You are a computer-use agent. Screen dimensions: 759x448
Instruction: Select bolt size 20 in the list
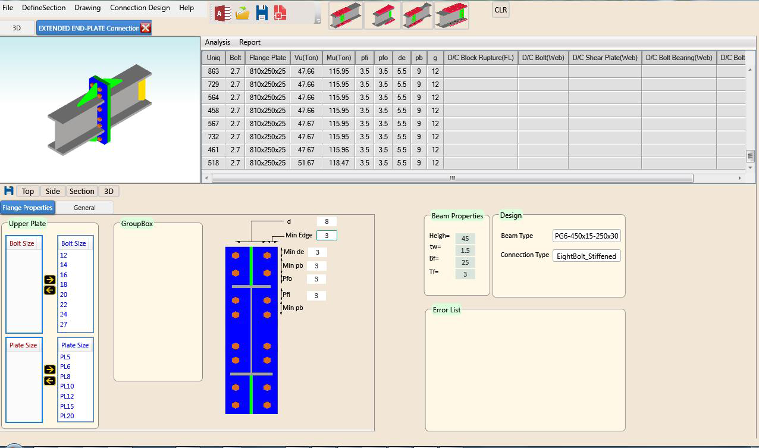[64, 295]
